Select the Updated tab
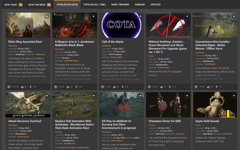 (x=155, y=4)
